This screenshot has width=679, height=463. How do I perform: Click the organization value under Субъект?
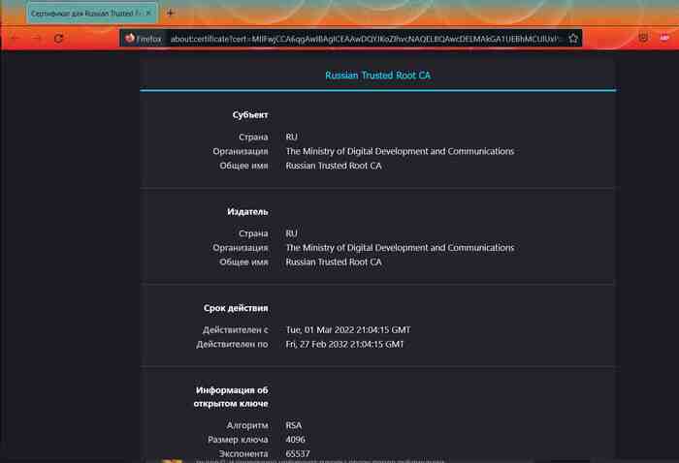click(400, 151)
